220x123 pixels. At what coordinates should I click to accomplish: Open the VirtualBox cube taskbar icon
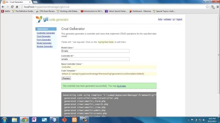(54, 120)
